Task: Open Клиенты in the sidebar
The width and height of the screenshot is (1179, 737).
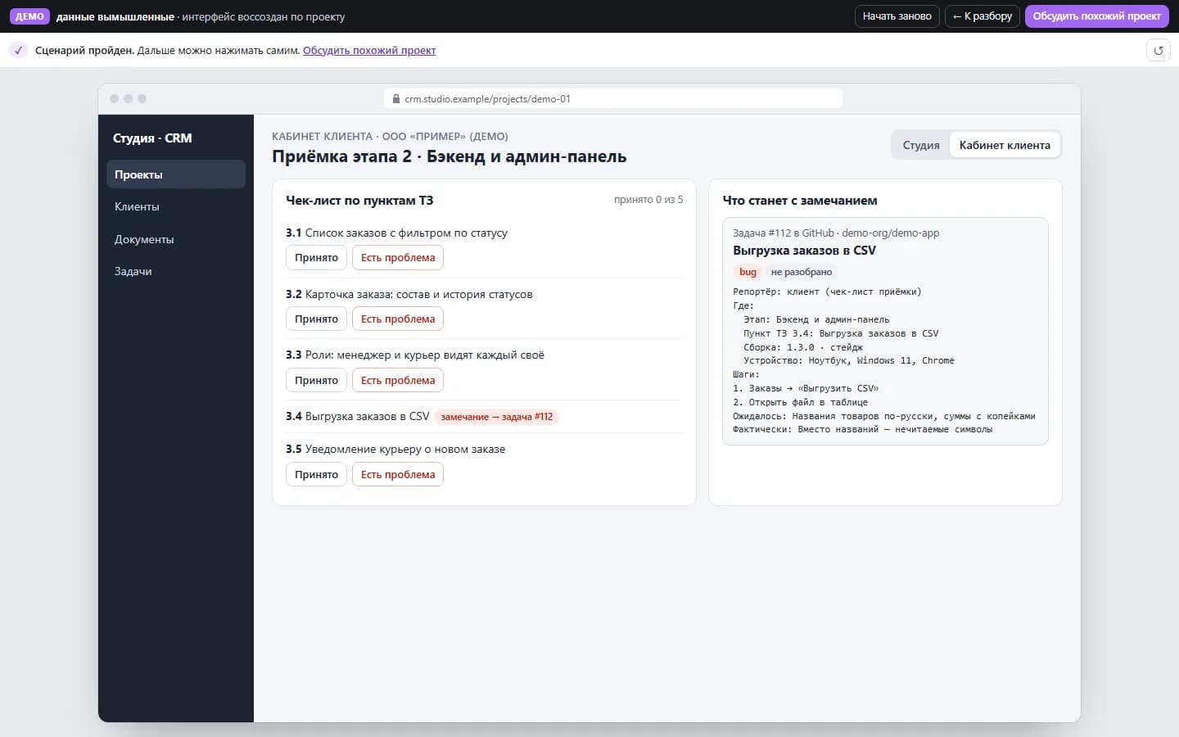Action: 176,206
